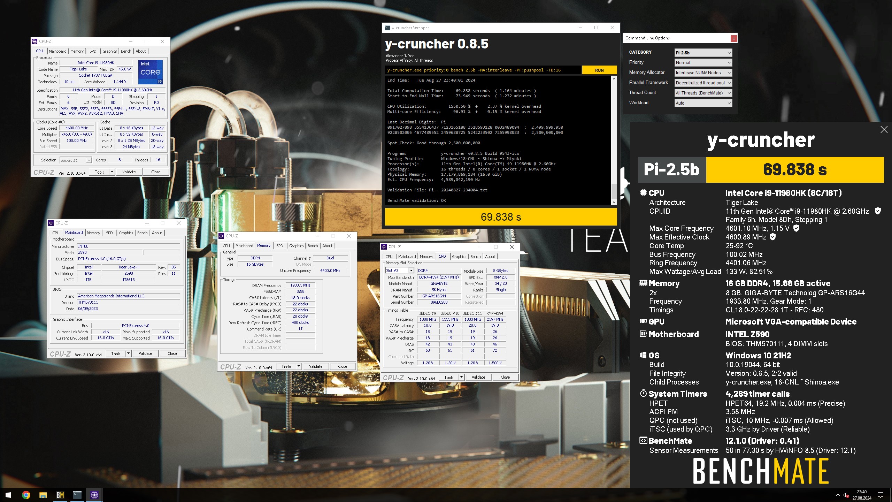This screenshot has width=892, height=502.
Task: Open Graphics tab in CPU-Z SPD window
Action: click(459, 257)
